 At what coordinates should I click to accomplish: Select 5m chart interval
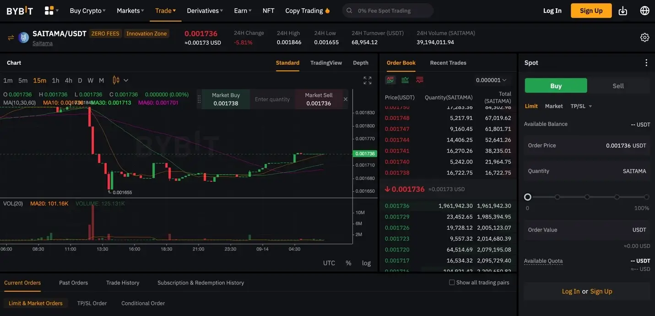point(23,80)
